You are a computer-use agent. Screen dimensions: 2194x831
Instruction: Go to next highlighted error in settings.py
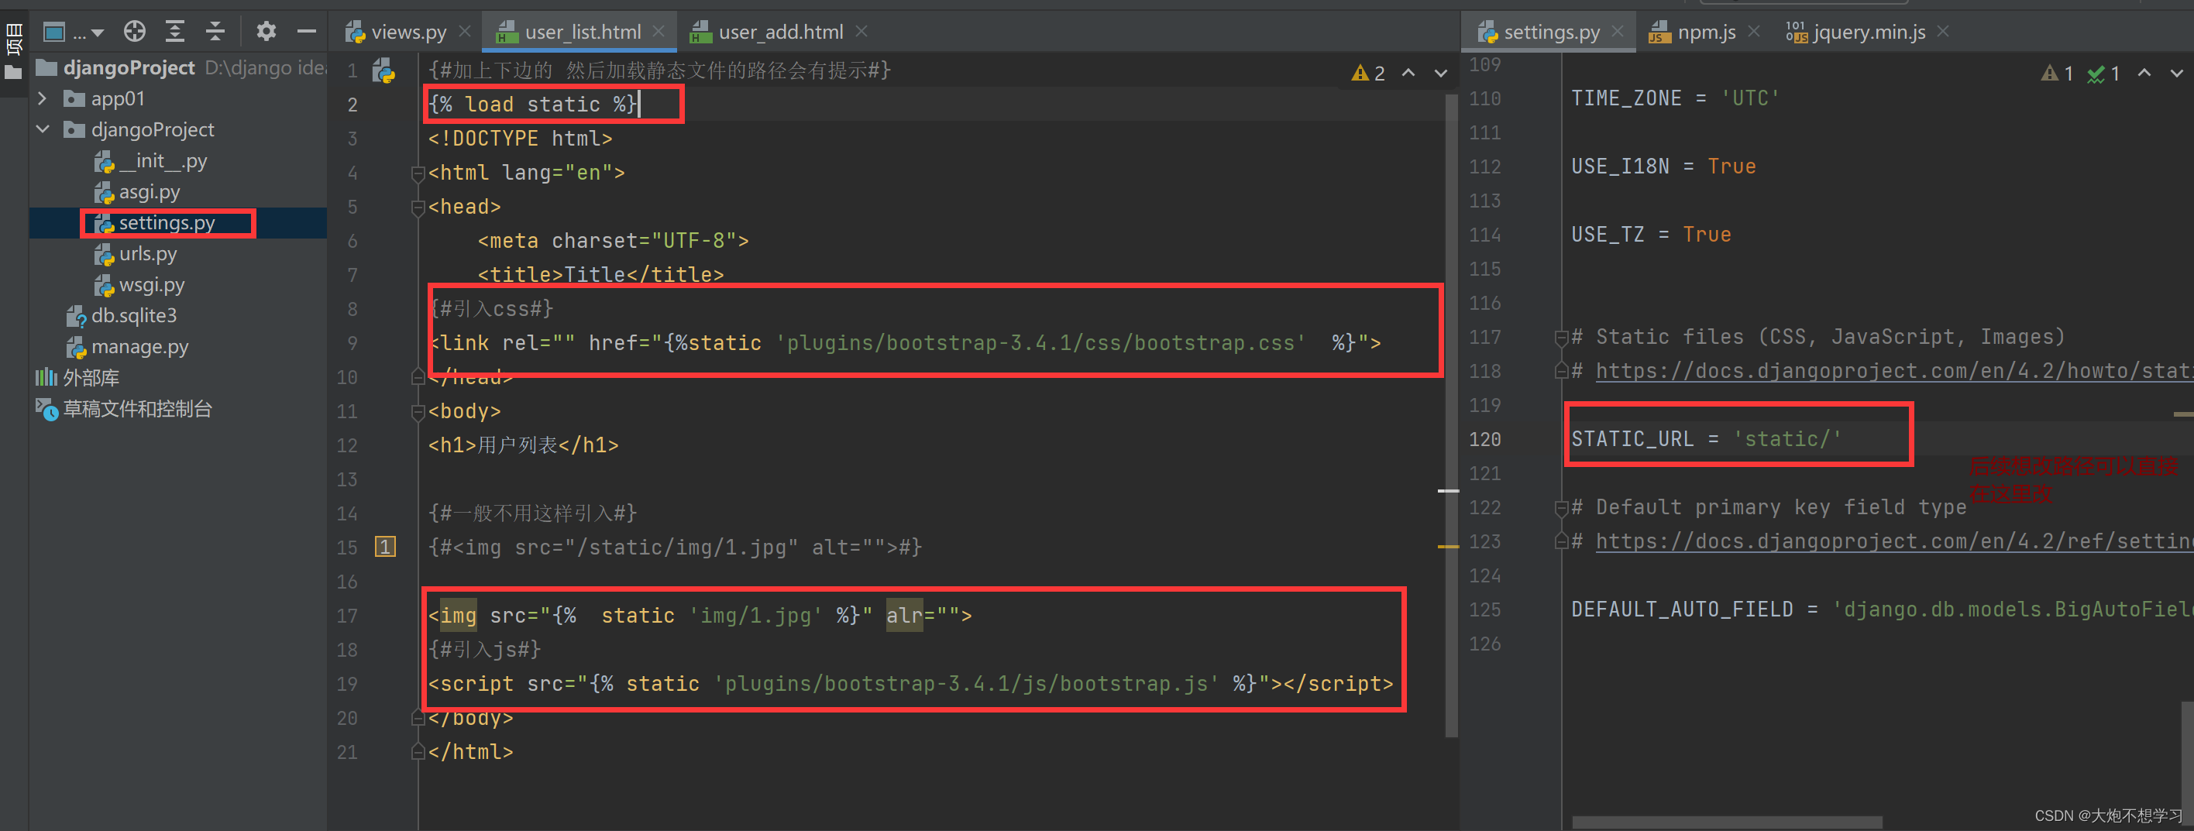[2176, 74]
